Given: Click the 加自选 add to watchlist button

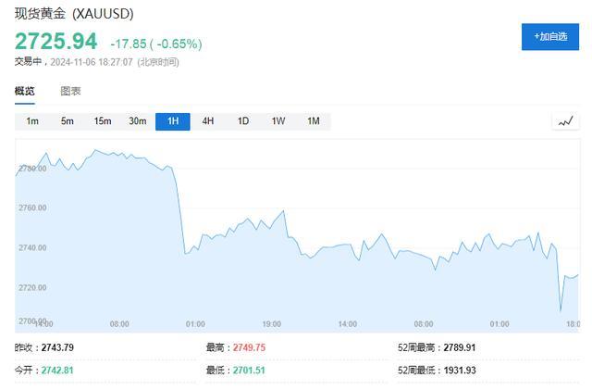Looking at the screenshot, I should (550, 37).
